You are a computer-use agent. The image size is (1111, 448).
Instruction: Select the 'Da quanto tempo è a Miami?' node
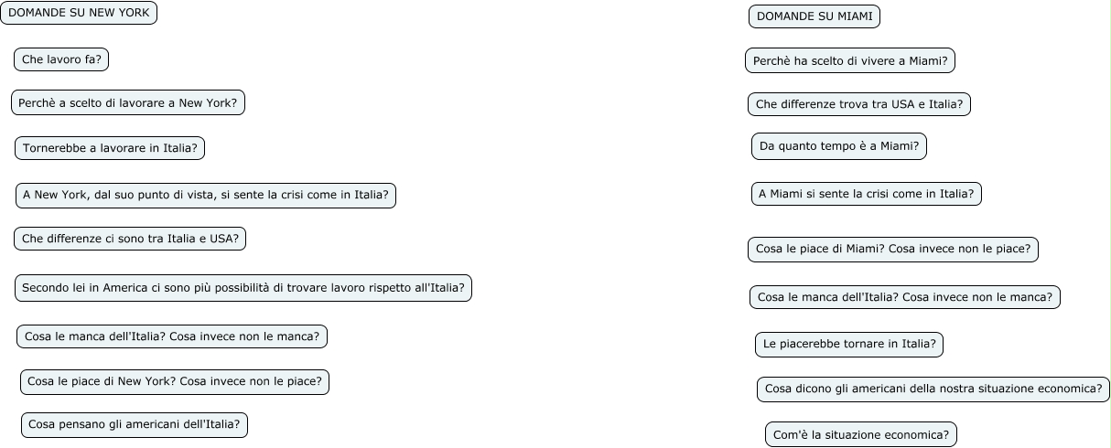pos(839,146)
